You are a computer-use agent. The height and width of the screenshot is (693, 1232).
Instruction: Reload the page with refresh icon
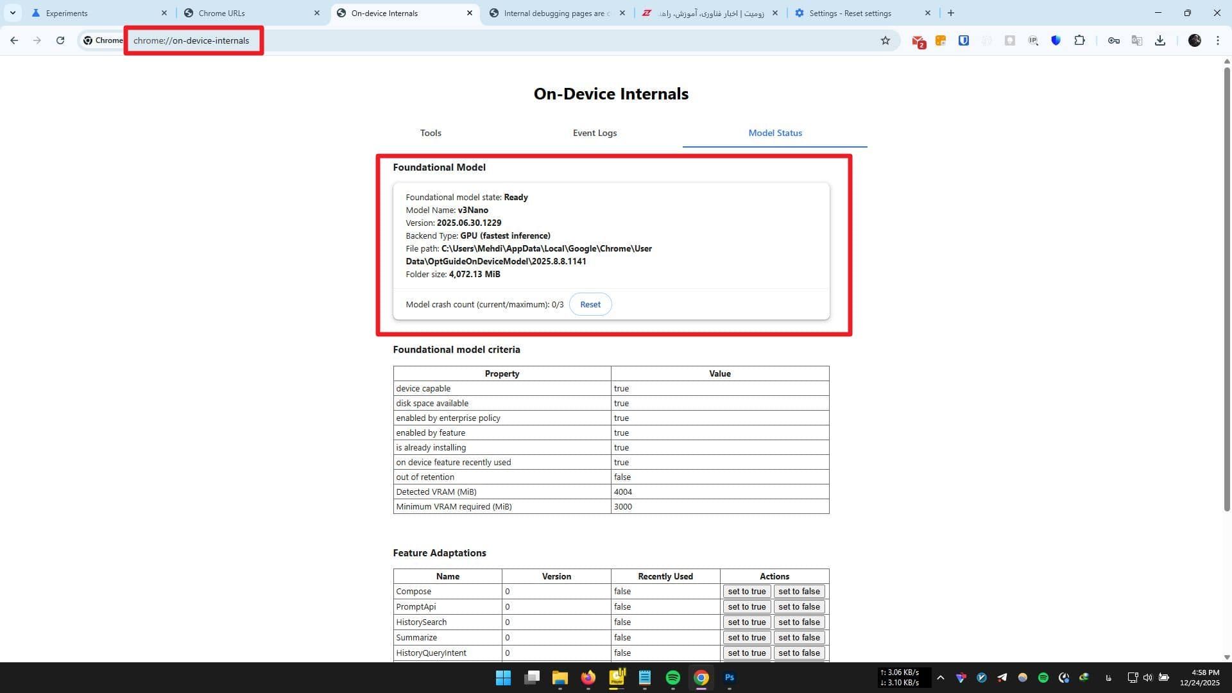click(60, 40)
